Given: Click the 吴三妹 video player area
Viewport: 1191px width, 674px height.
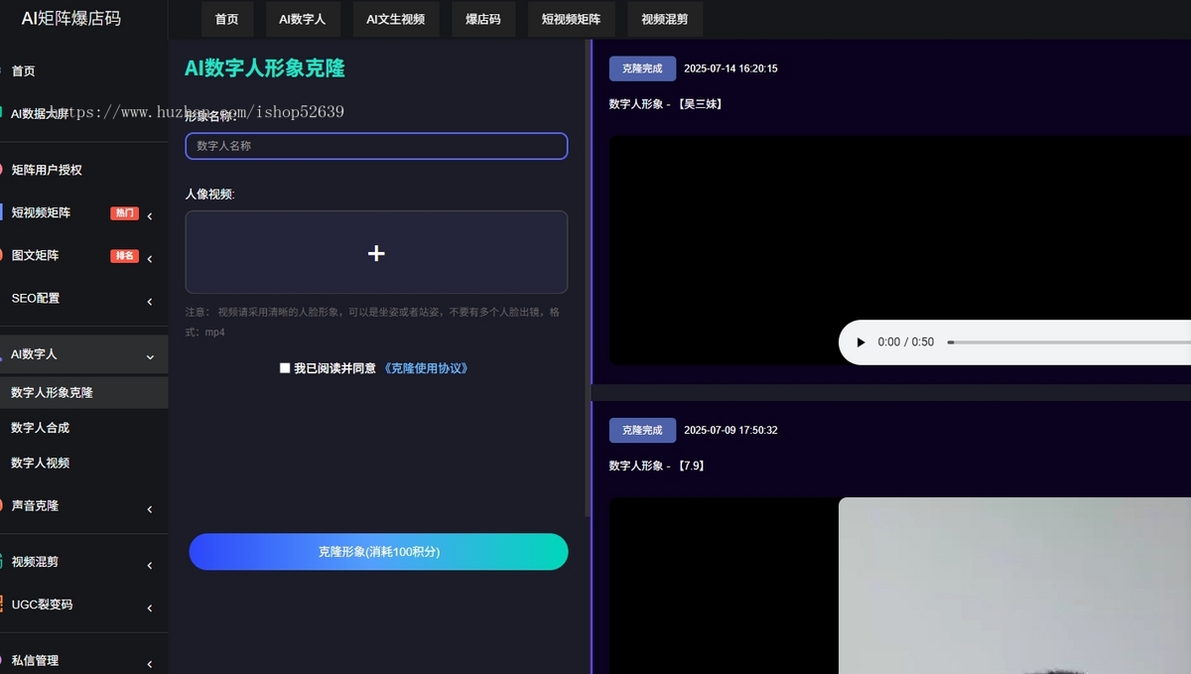Looking at the screenshot, I should tap(899, 250).
